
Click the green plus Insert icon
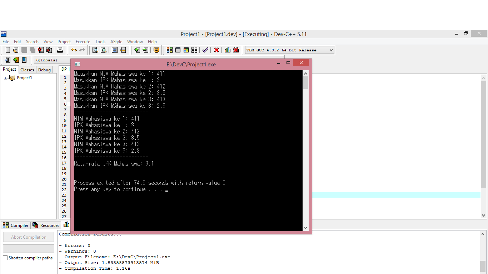pyautogui.click(x=16, y=60)
